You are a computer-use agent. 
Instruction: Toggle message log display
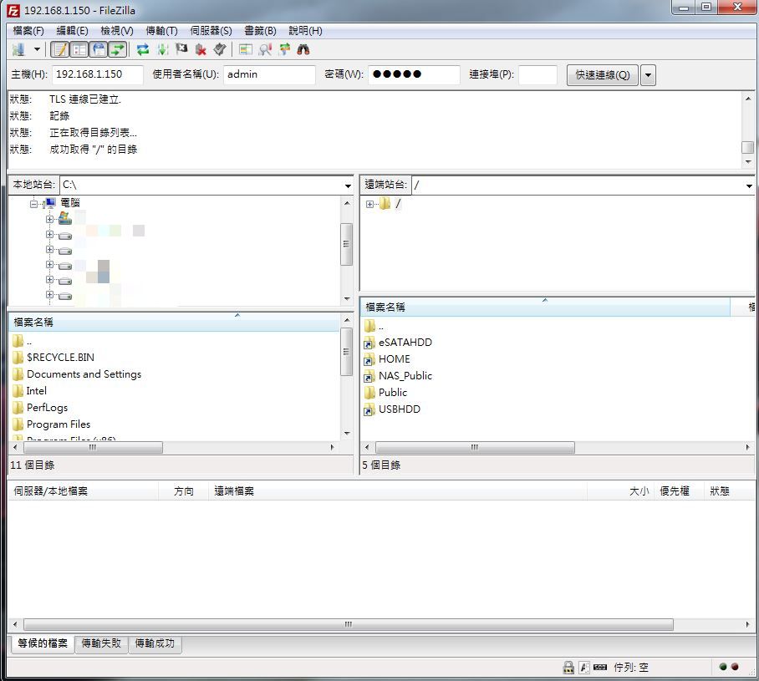click(60, 49)
